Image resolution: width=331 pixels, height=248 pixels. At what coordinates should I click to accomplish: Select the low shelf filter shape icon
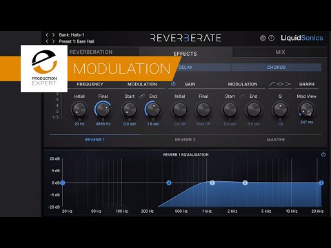pyautogui.click(x=272, y=84)
